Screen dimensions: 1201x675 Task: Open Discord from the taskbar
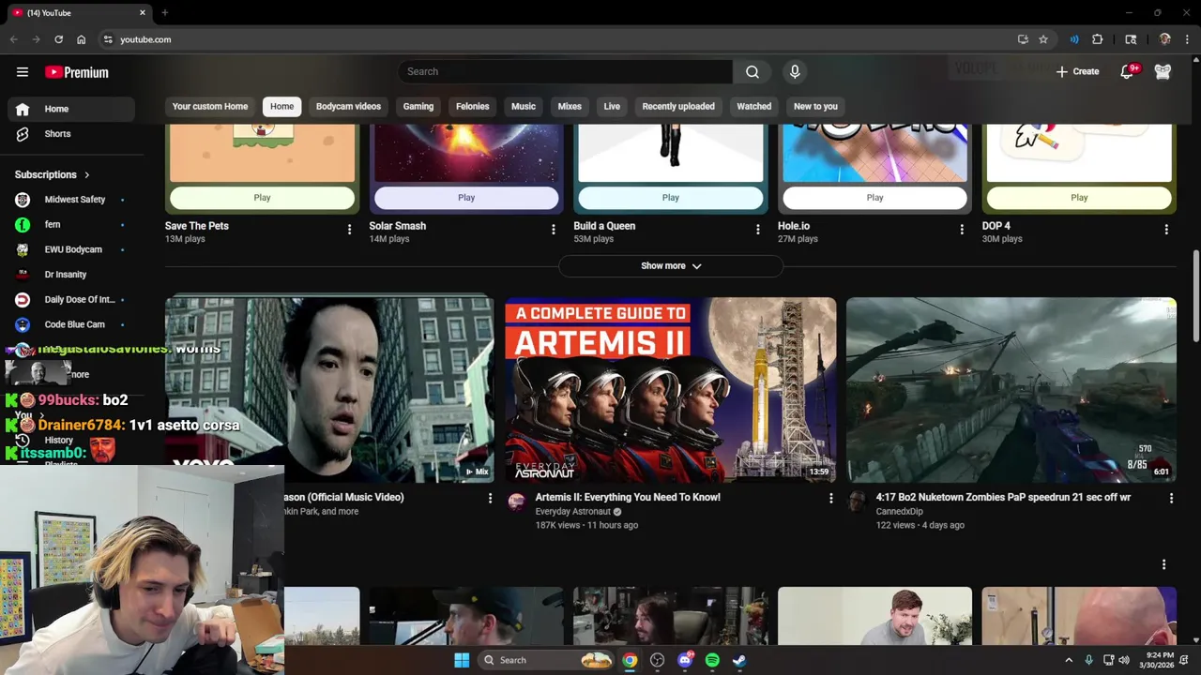click(685, 660)
